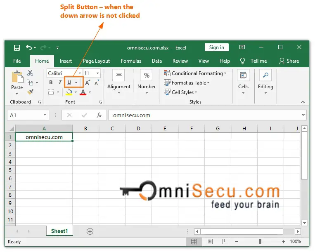
Task: Copy the selection
Action: (x=30, y=82)
